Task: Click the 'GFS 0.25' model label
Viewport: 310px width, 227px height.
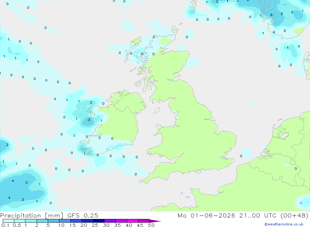Action: [83, 215]
